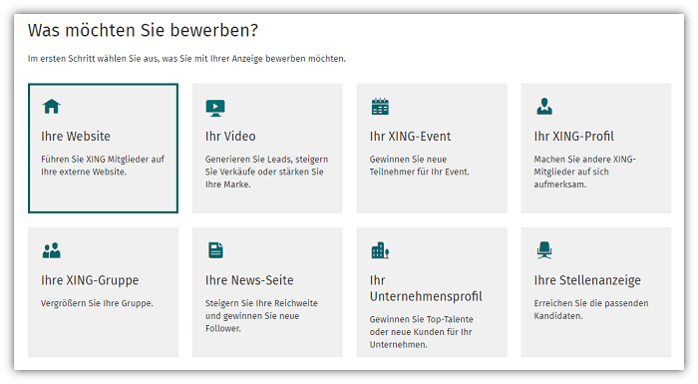Select the 'Ihre Website' title
The width and height of the screenshot is (698, 384).
click(x=76, y=137)
